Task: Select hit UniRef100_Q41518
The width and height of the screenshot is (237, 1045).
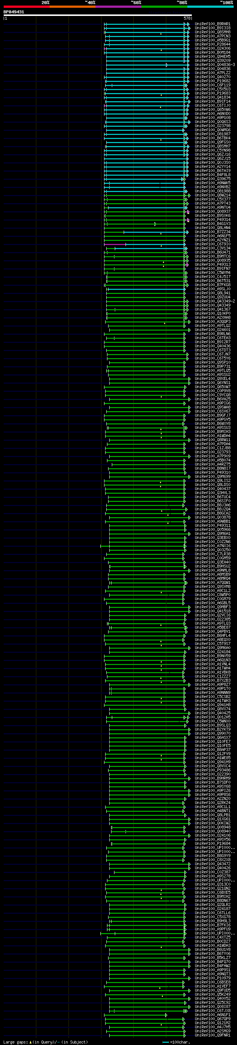Action: [x=212, y=611]
